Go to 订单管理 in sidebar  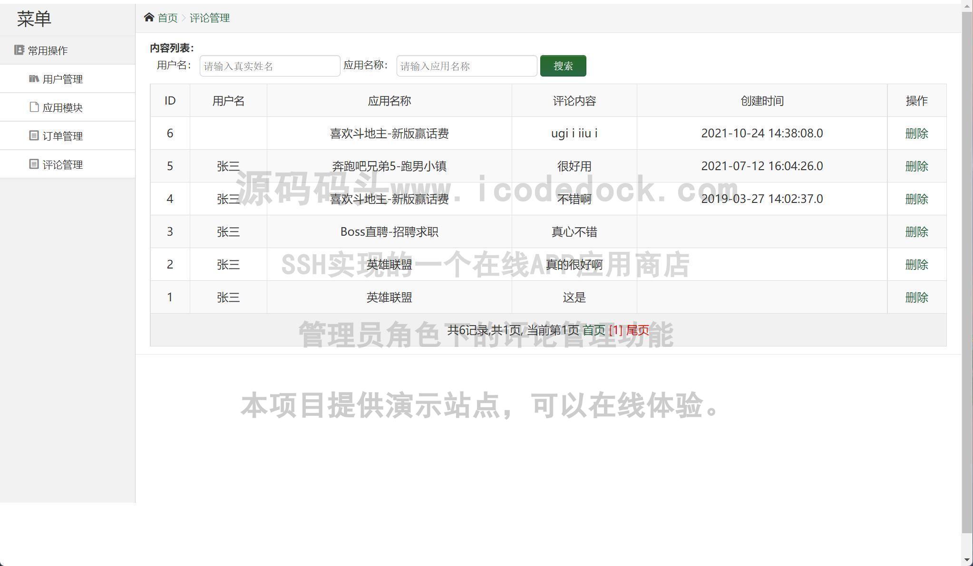(62, 136)
